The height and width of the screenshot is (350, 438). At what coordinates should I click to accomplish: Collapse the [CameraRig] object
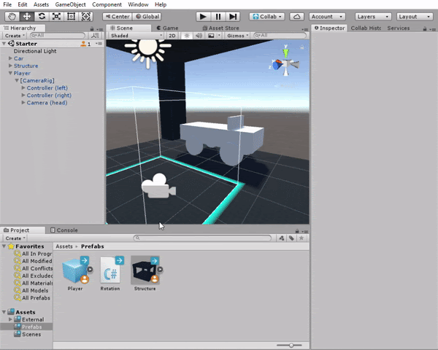(17, 80)
